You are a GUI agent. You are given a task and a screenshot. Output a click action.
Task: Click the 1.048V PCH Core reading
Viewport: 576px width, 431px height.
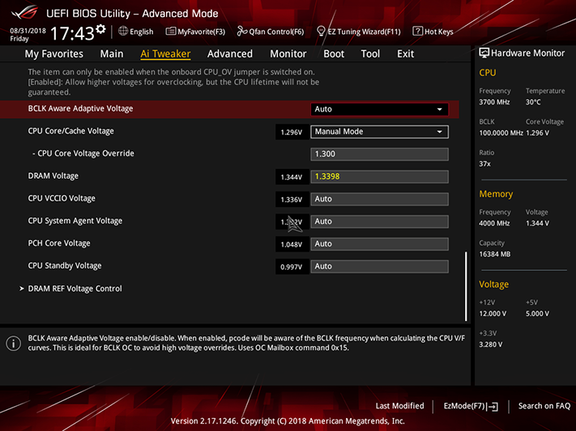(292, 244)
